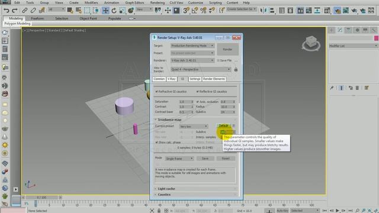
Task: Open the Select by Name list icon
Action: coord(79,11)
